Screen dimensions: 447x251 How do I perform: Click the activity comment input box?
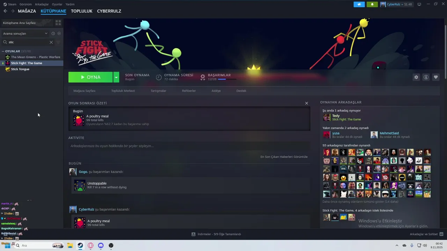click(x=189, y=146)
